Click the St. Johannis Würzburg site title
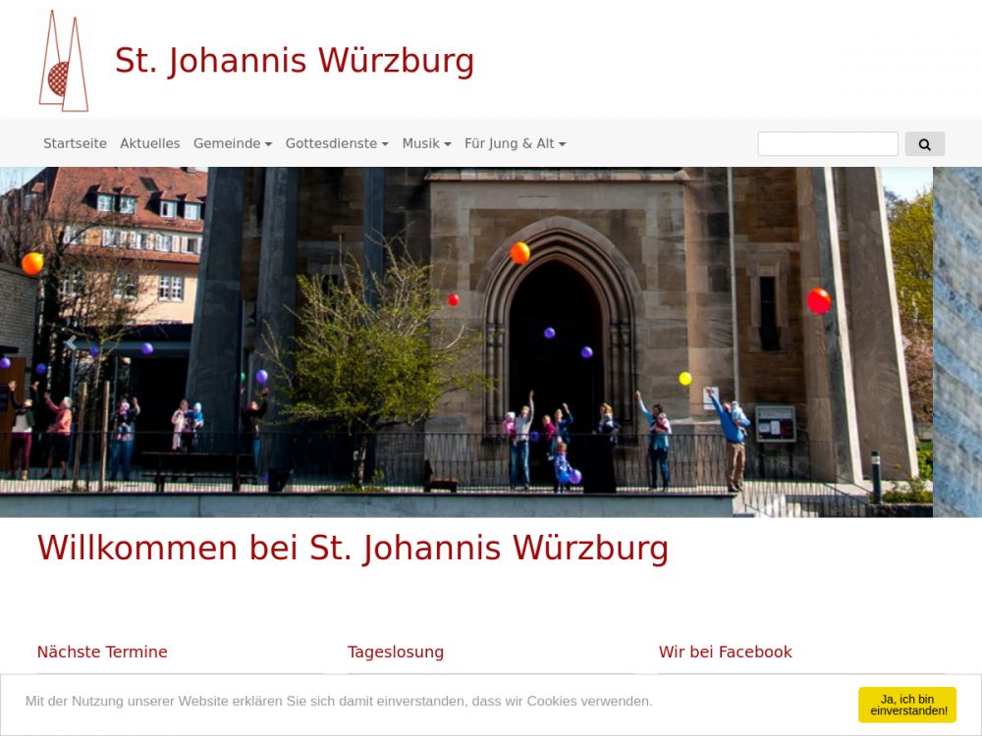Image resolution: width=982 pixels, height=736 pixels. point(295,61)
